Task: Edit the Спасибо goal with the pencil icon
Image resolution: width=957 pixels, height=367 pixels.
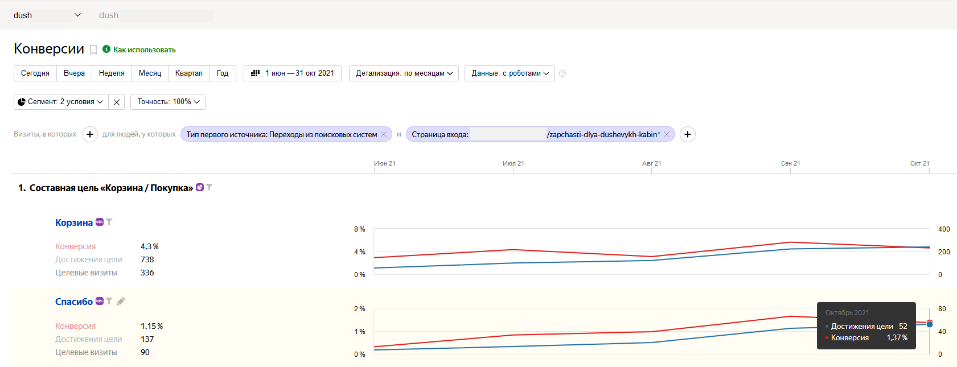Action: click(x=121, y=302)
